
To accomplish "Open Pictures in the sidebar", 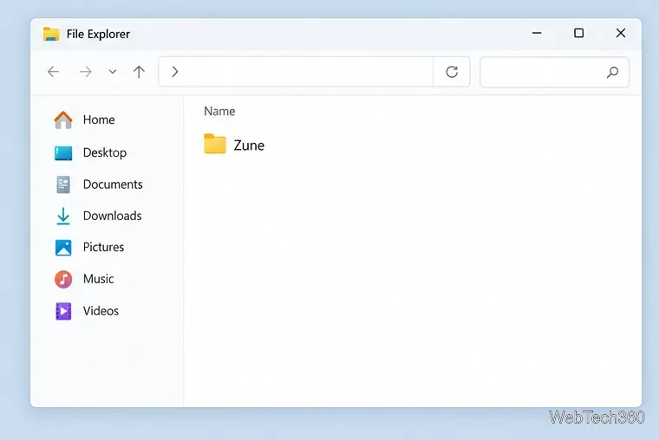I will (103, 247).
